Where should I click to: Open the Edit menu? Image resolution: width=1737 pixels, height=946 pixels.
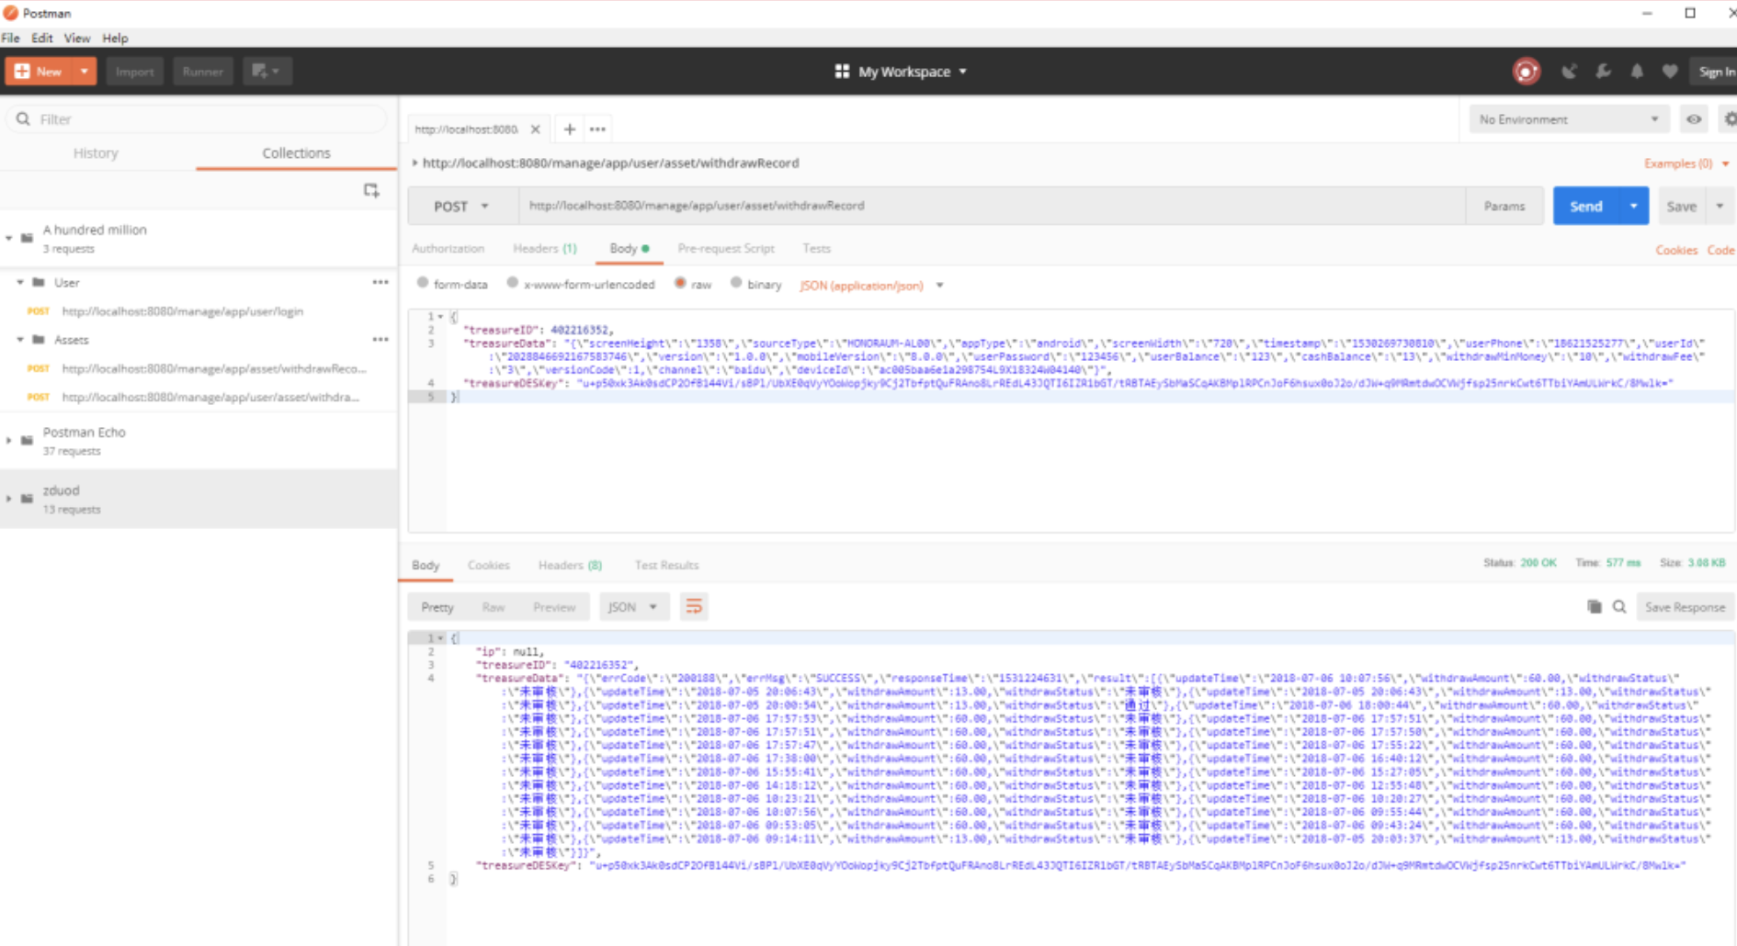click(x=42, y=39)
